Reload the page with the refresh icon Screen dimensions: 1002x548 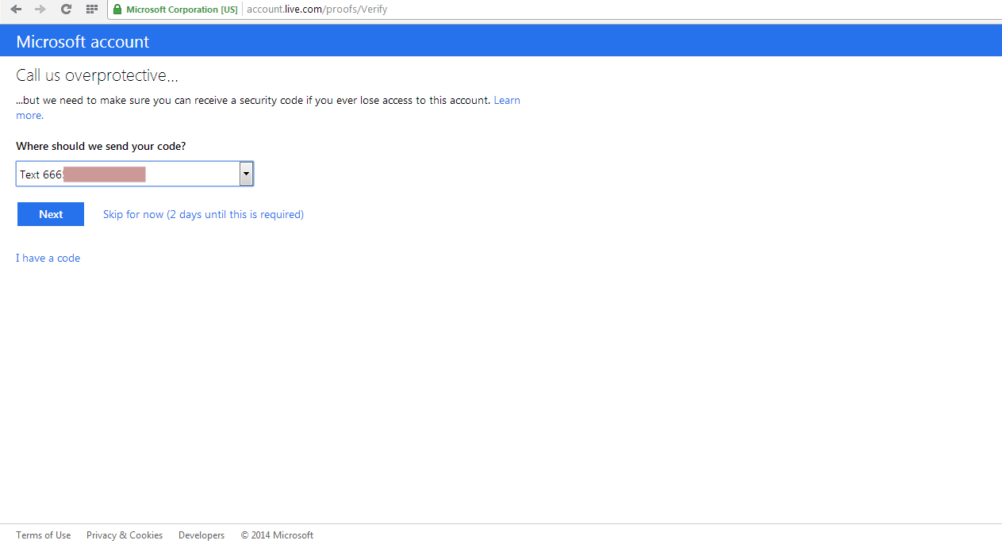click(66, 10)
